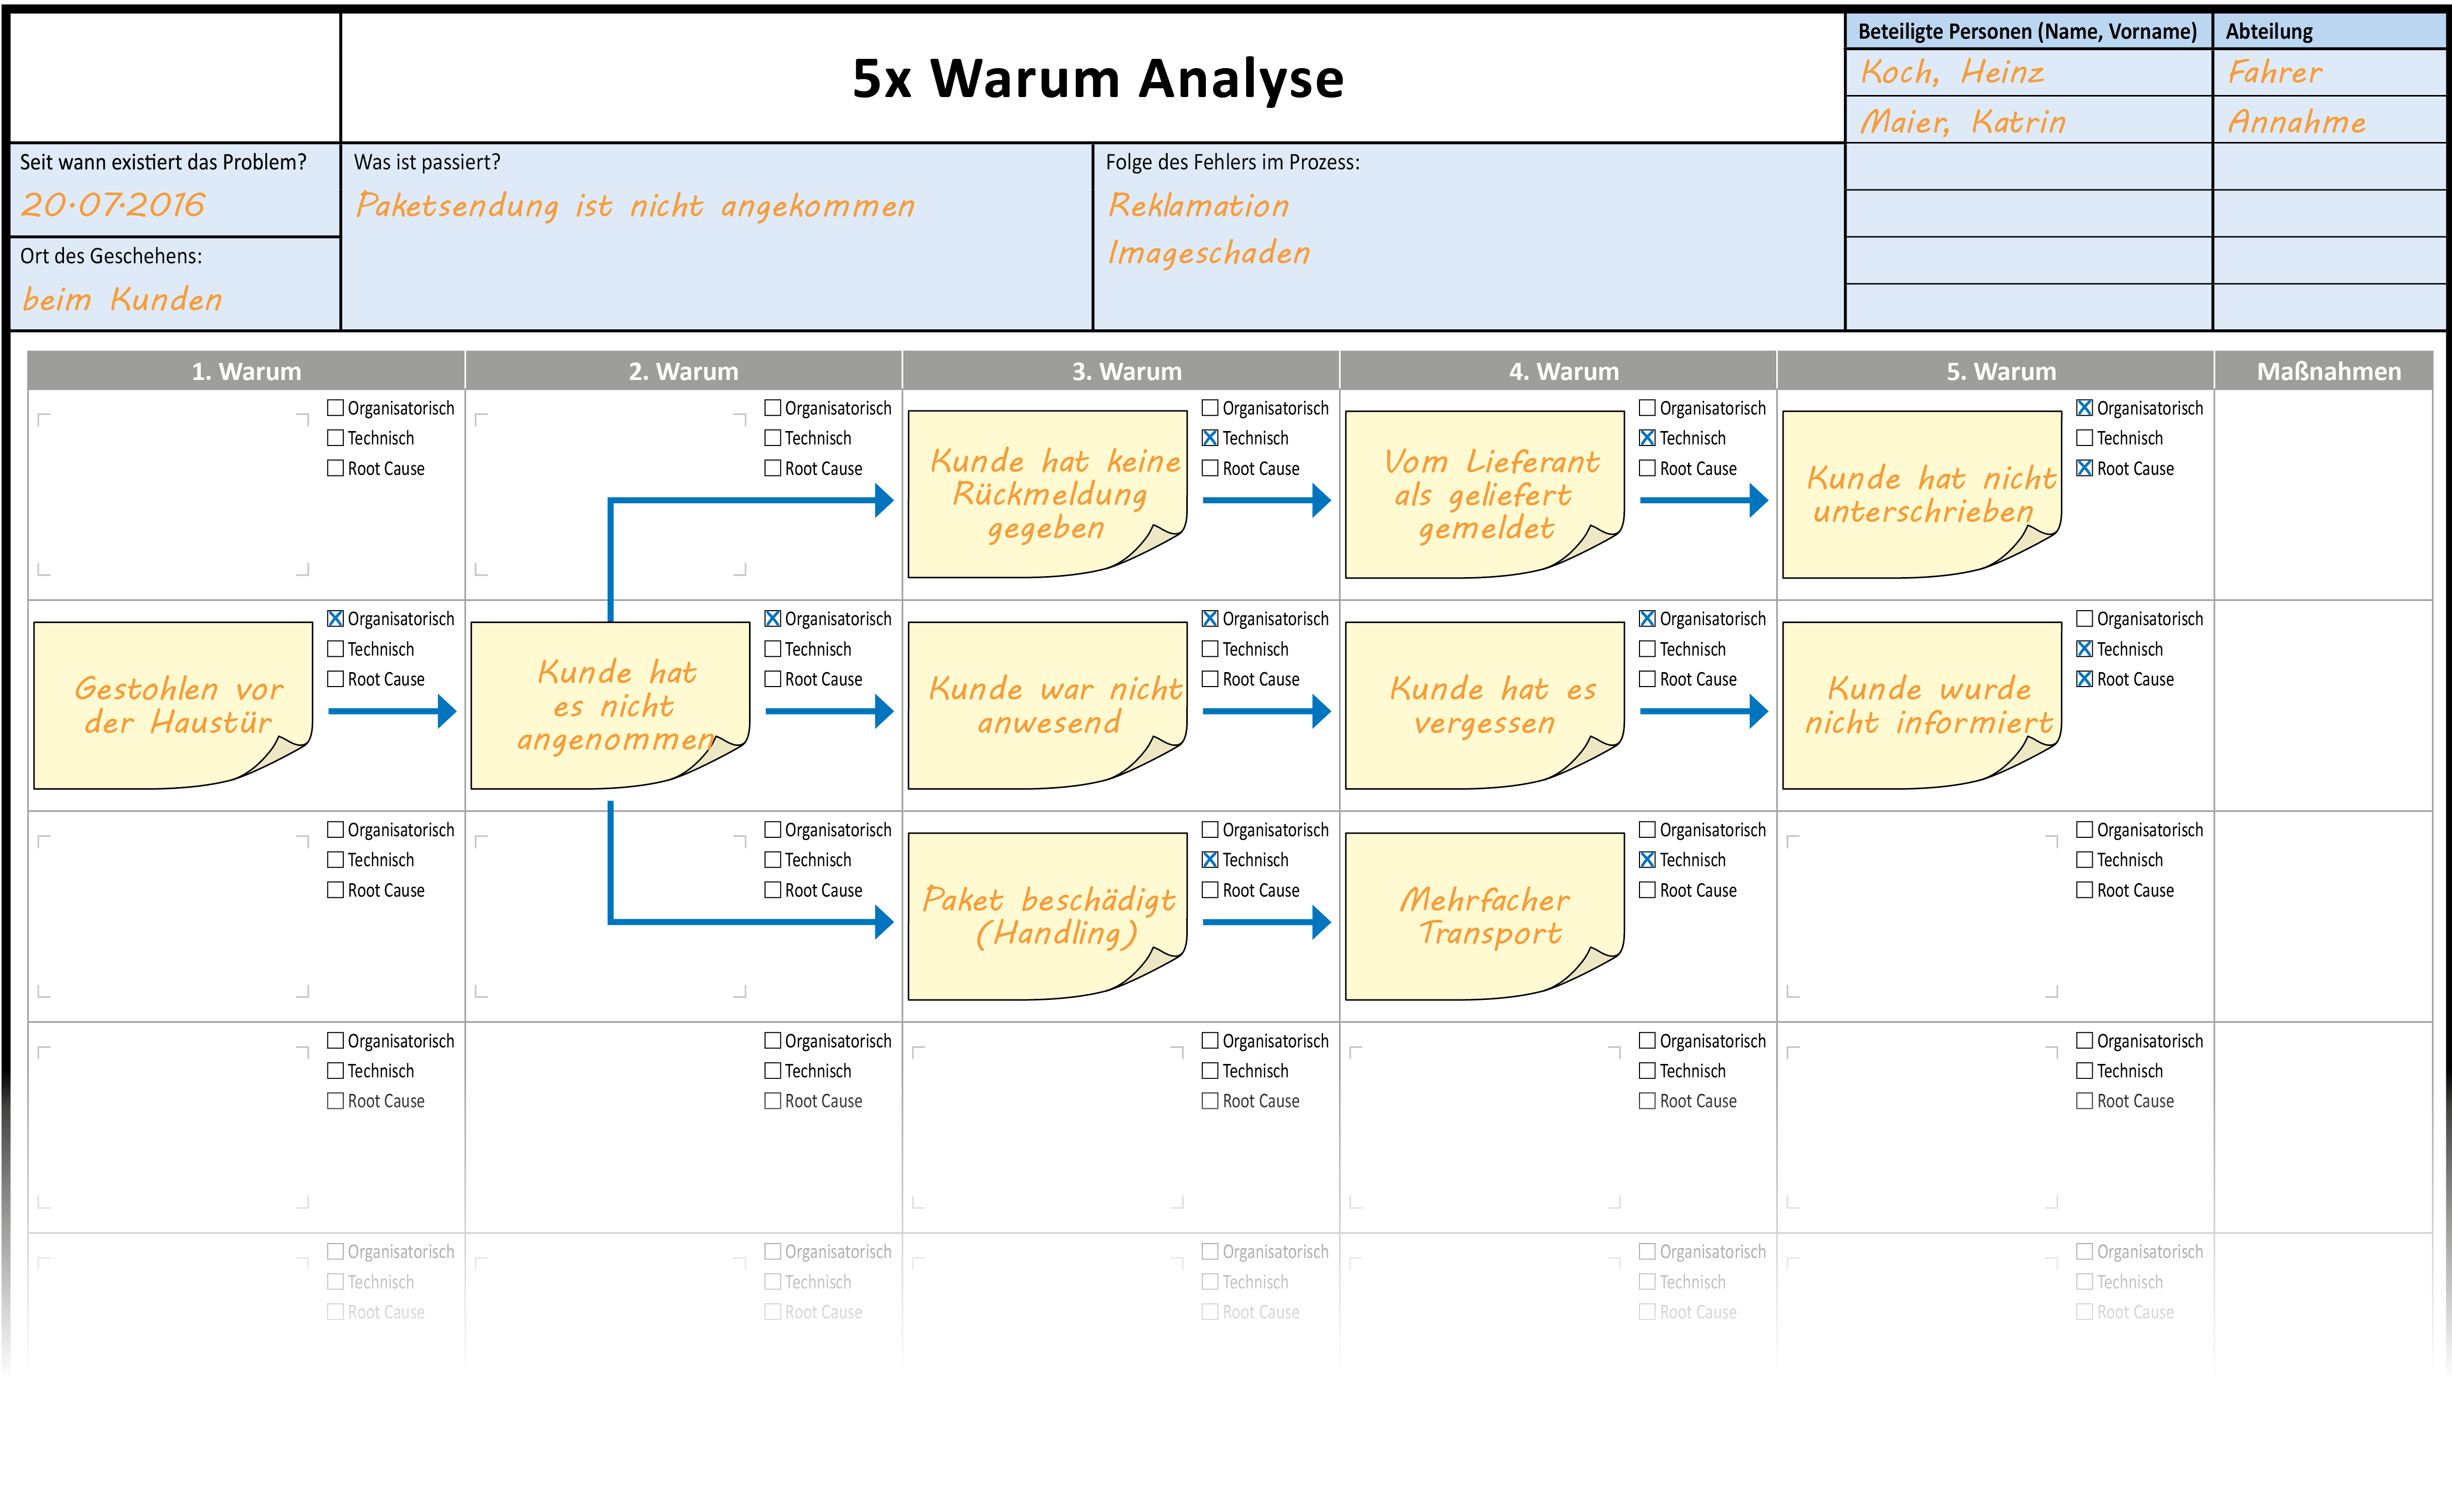
Task: Tick Root Cause beside 'Paket beschädigt (Handling)'
Action: pyautogui.click(x=1210, y=890)
